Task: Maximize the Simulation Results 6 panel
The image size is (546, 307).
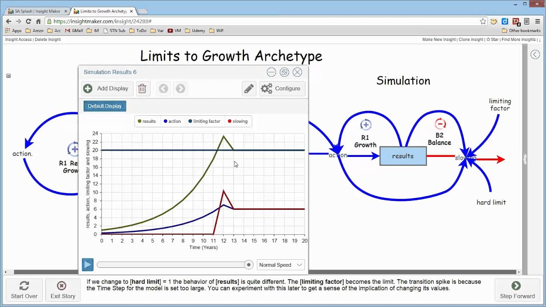Action: [x=285, y=72]
